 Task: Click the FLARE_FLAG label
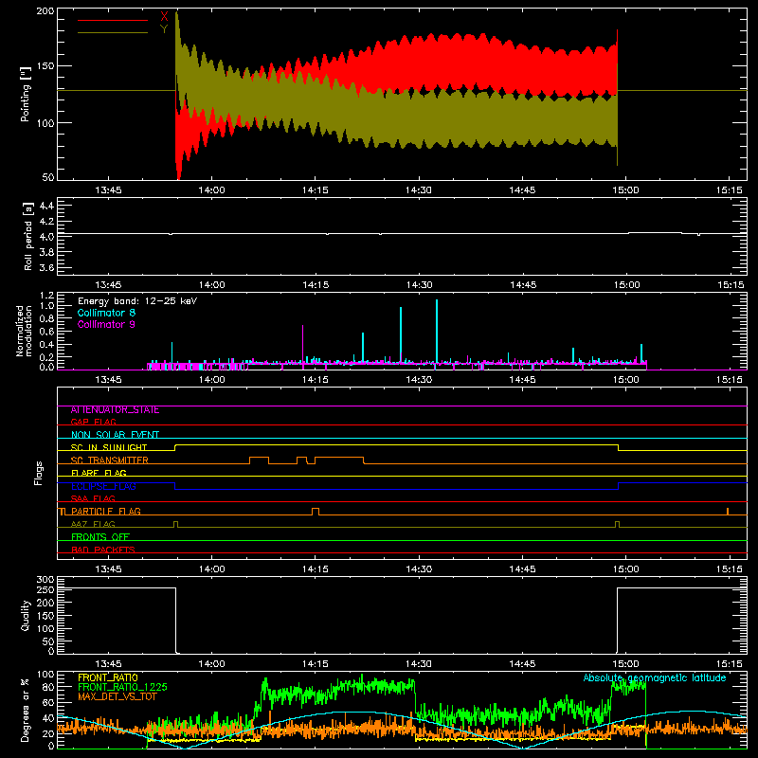(99, 473)
